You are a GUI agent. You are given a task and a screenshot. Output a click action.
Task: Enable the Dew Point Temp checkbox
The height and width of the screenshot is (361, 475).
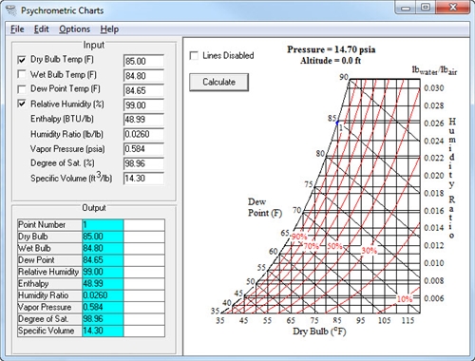click(x=22, y=89)
